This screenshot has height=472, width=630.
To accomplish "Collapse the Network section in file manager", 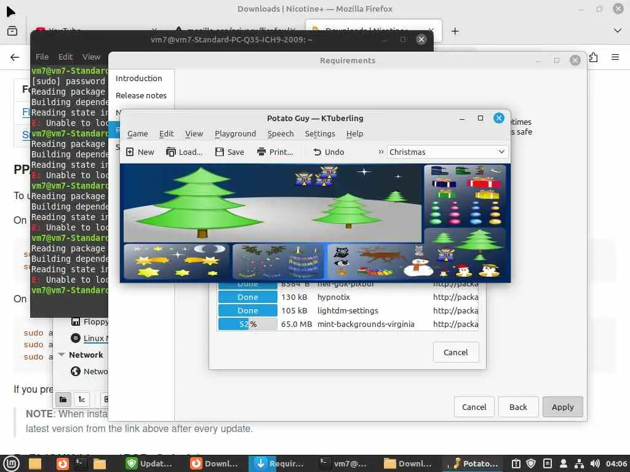I will coord(62,355).
